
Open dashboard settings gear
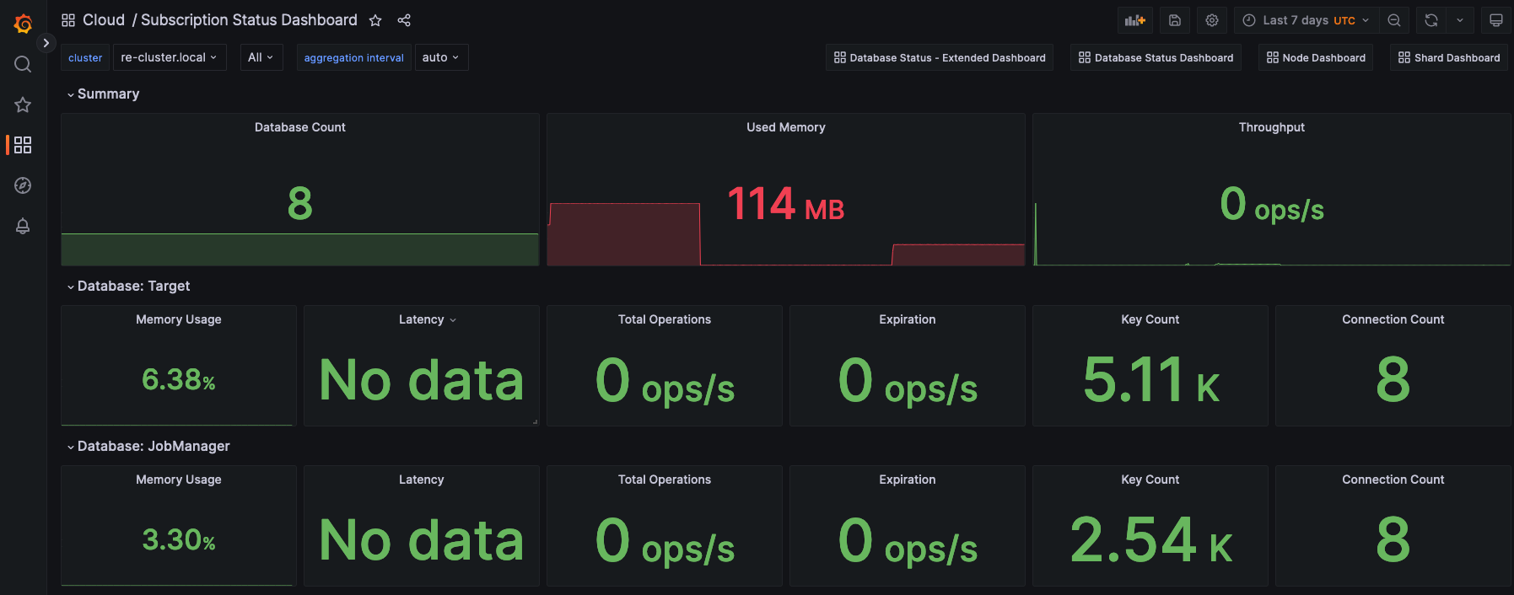[1212, 20]
